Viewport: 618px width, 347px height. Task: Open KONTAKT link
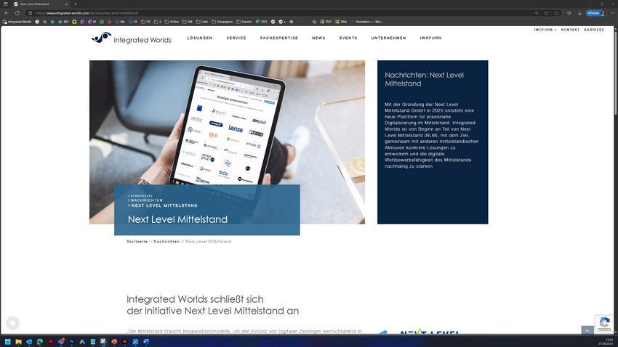(x=570, y=30)
